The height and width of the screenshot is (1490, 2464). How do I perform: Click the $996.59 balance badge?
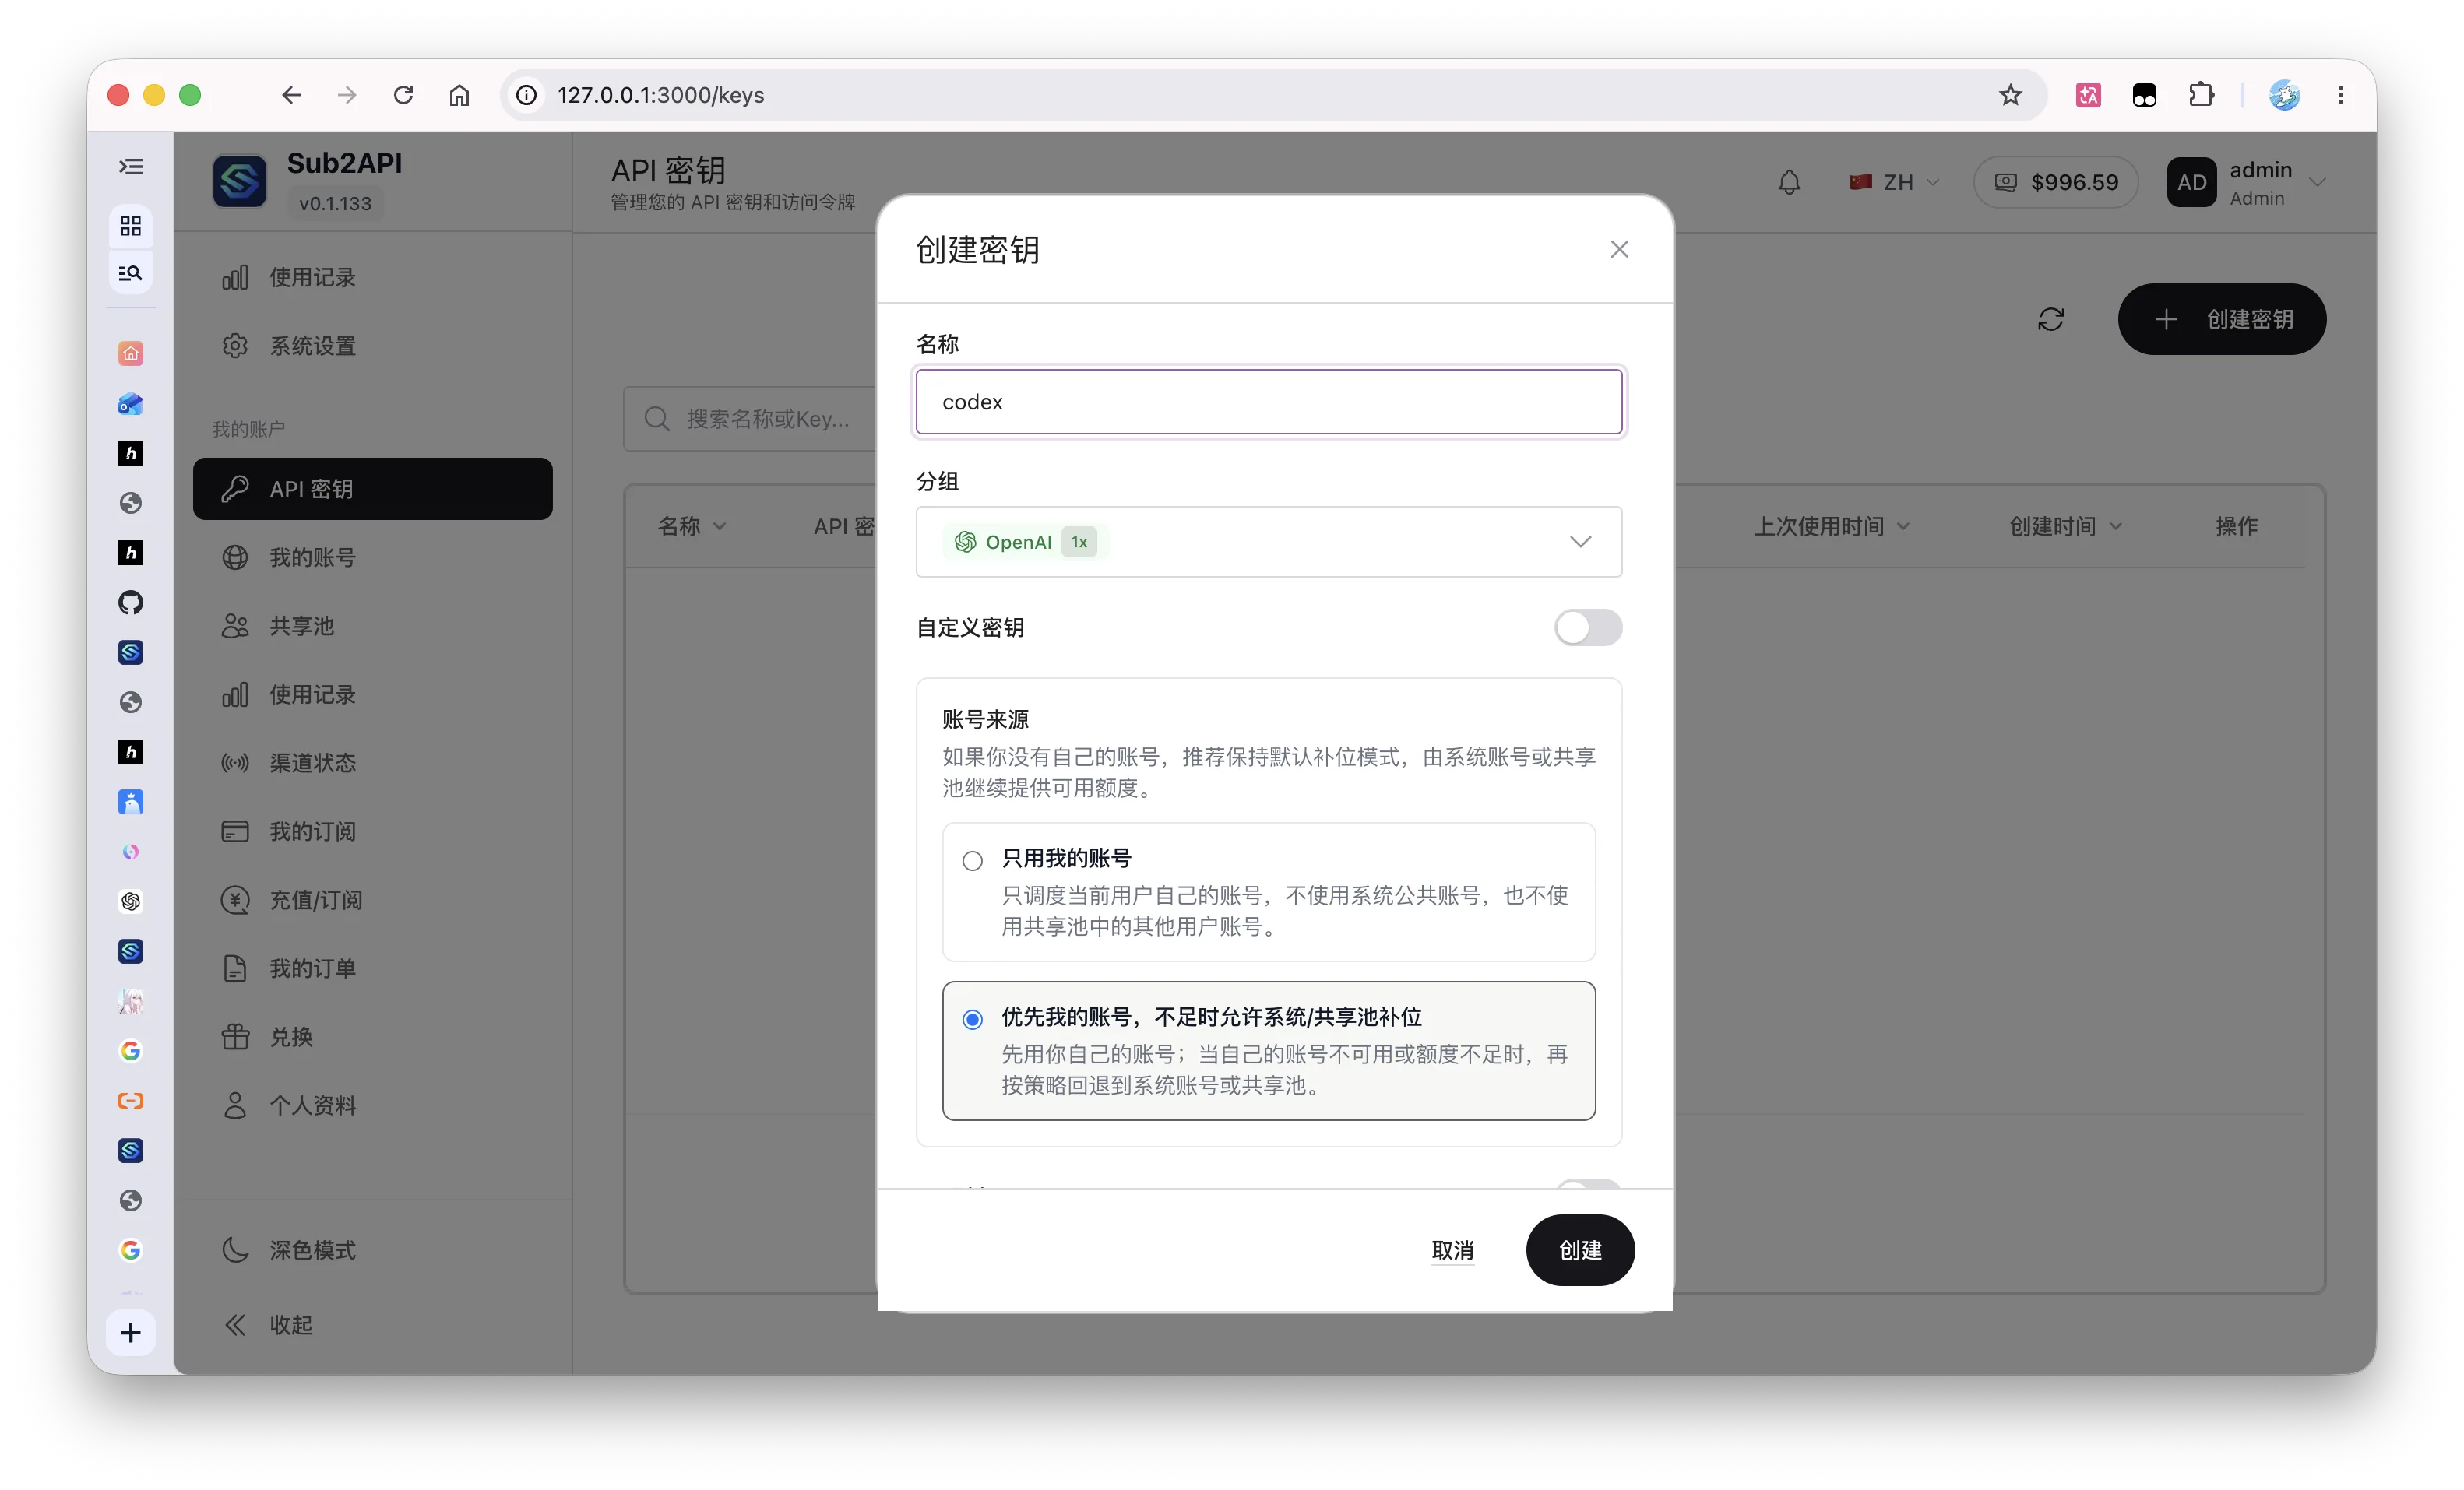tap(2056, 182)
